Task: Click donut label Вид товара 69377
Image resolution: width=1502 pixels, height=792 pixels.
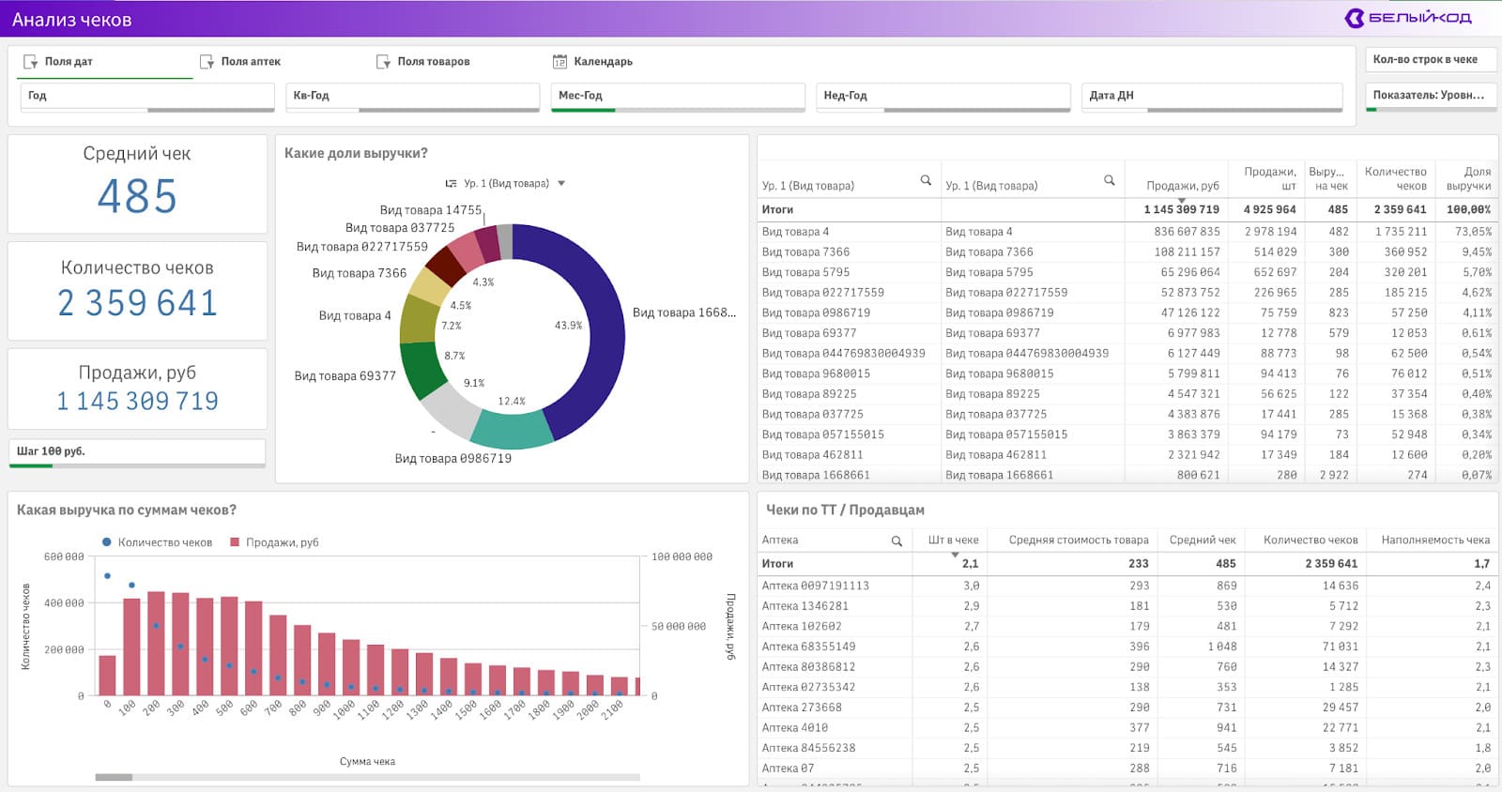Action: point(345,376)
